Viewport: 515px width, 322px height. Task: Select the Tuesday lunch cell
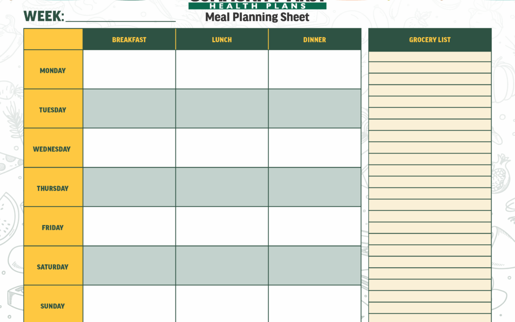tap(222, 109)
